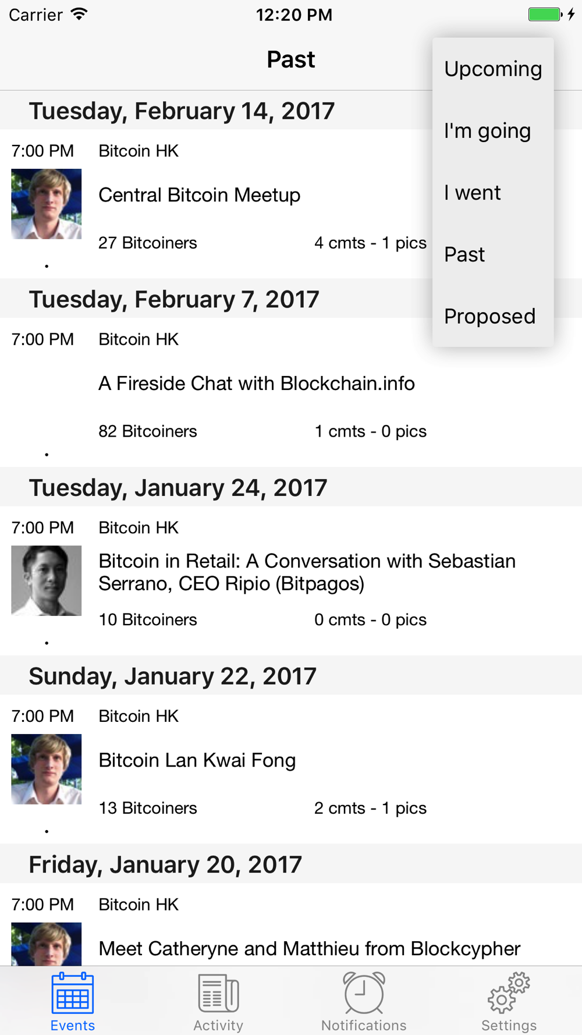The width and height of the screenshot is (582, 1035).
Task: Select Upcoming from the filter menu
Action: coord(493,69)
